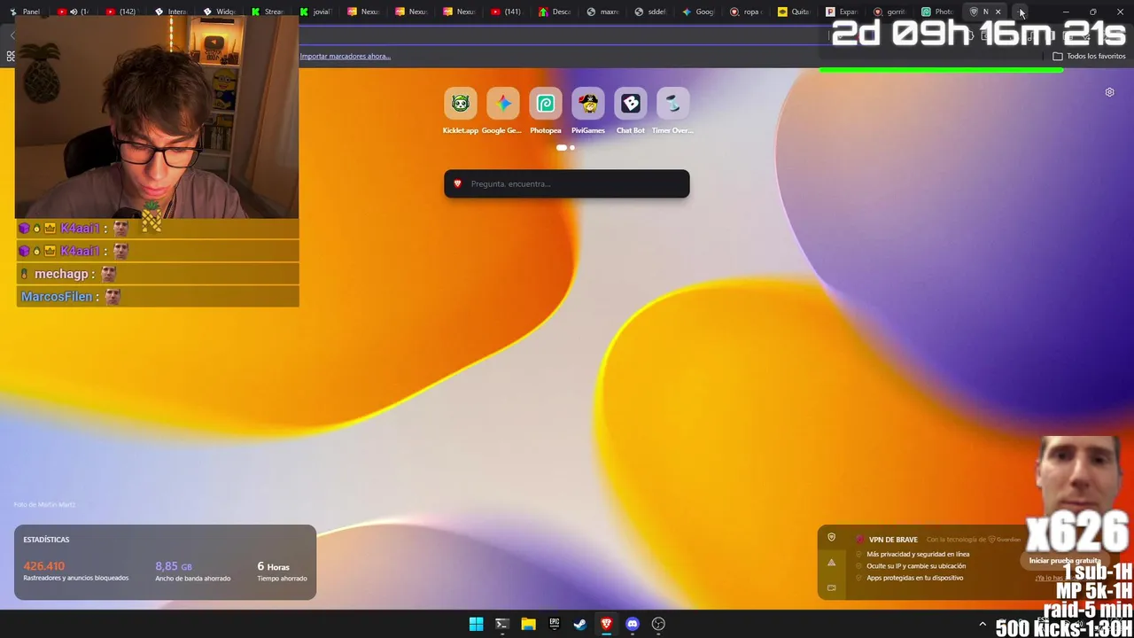The width and height of the screenshot is (1134, 638).
Task: Switch to the Stream tab
Action: click(x=266, y=12)
